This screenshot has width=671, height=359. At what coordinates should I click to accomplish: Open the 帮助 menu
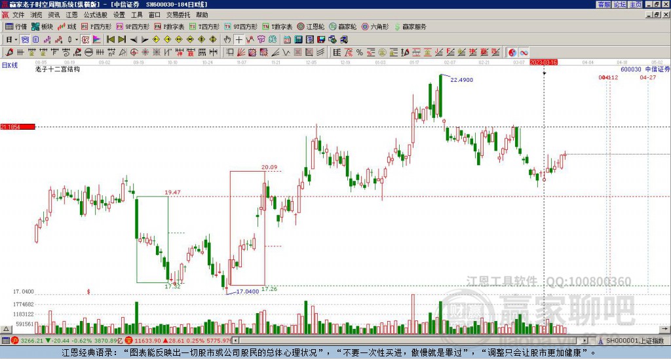pyautogui.click(x=202, y=15)
